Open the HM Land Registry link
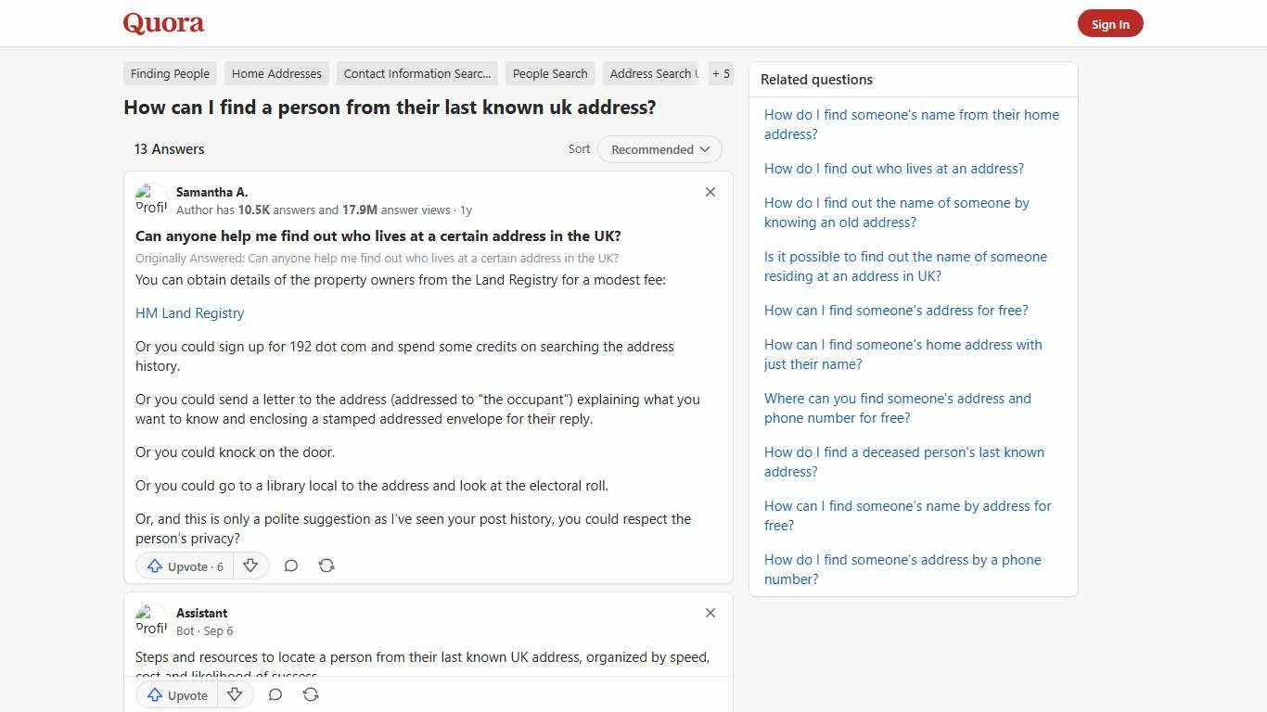This screenshot has height=712, width=1267. 189,312
